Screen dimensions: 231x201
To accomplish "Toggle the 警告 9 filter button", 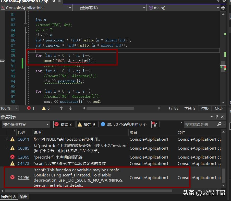I will pyautogui.click(x=87, y=124).
